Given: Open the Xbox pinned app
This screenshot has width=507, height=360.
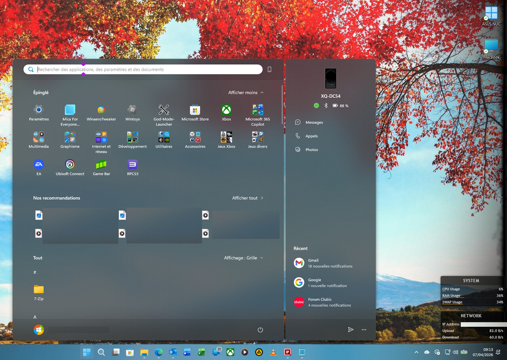Looking at the screenshot, I should click(226, 110).
